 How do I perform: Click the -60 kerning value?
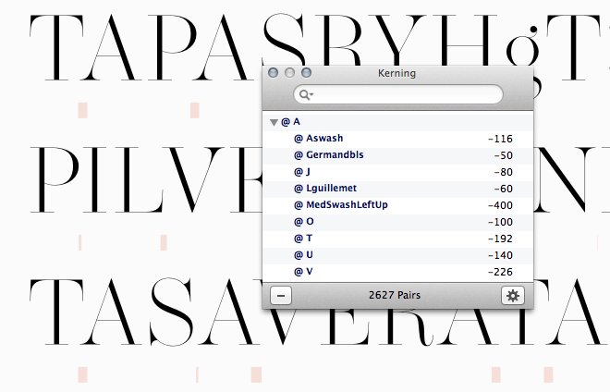coord(504,190)
